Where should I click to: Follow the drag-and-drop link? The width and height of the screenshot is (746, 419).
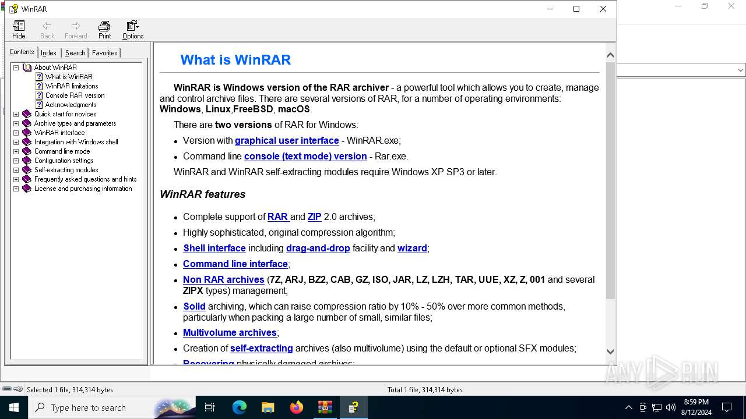[318, 248]
